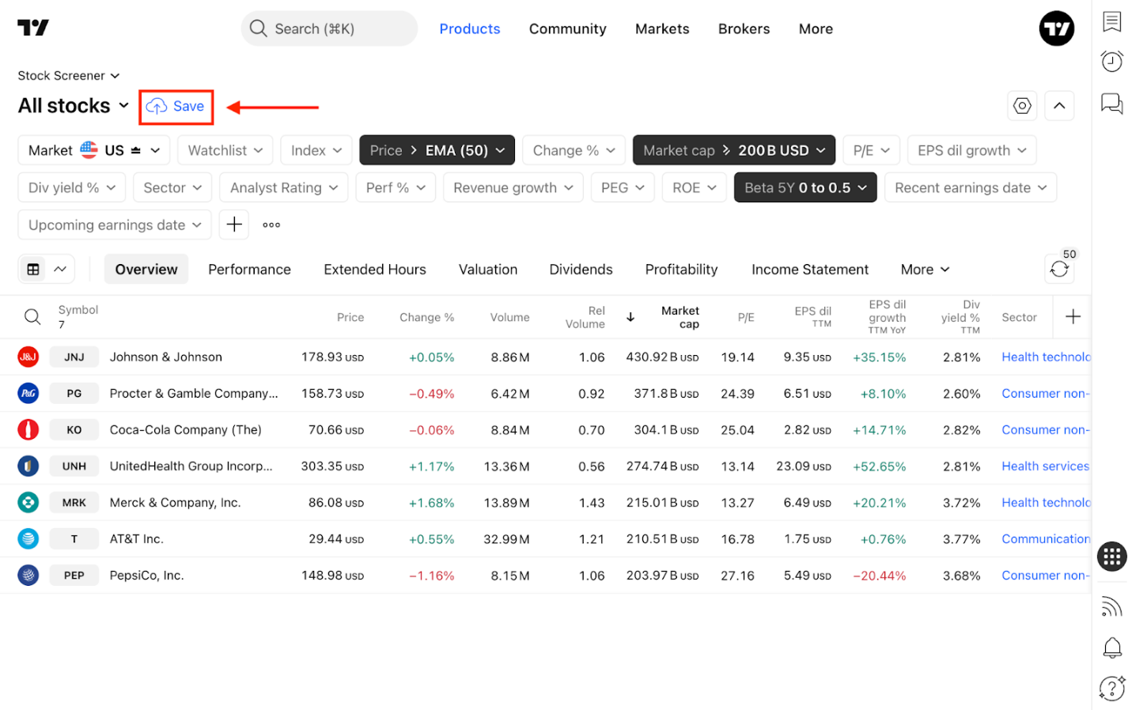Open the Watchlist filter dropdown
The width and height of the screenshot is (1132, 710).
point(225,150)
